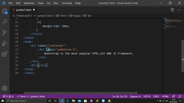The image size is (184, 103).
Task: Open Task View on taskbar
Action: click(x=55, y=101)
